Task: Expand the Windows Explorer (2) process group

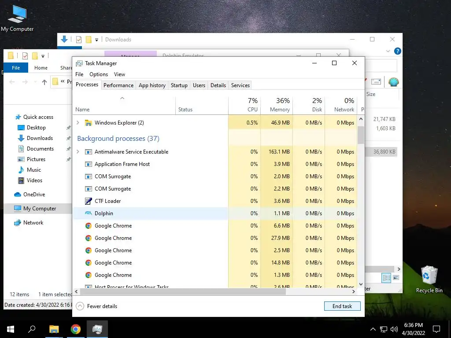Action: pyautogui.click(x=78, y=123)
